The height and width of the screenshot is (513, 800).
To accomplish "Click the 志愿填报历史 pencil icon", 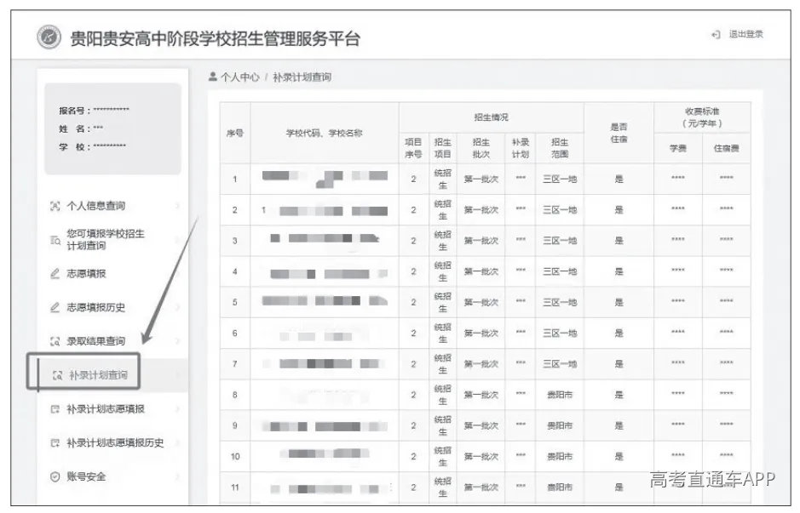I will (x=55, y=307).
